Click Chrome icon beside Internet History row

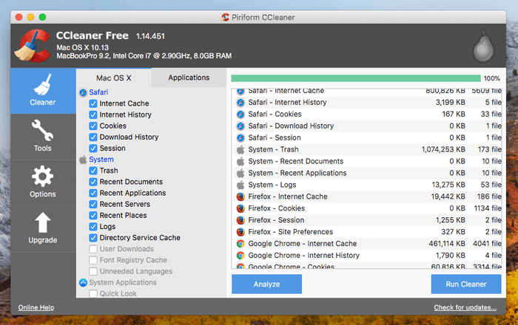240,255
